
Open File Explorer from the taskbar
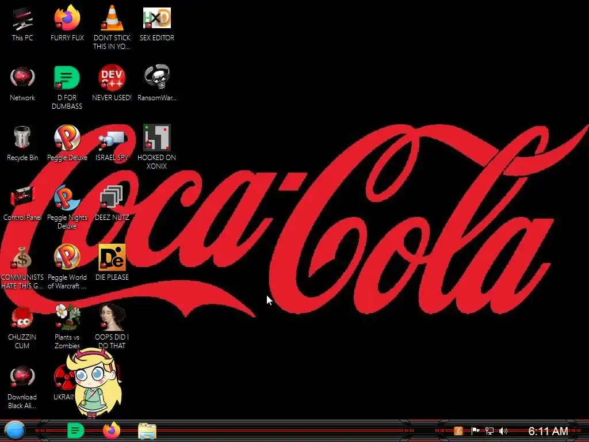tap(147, 431)
